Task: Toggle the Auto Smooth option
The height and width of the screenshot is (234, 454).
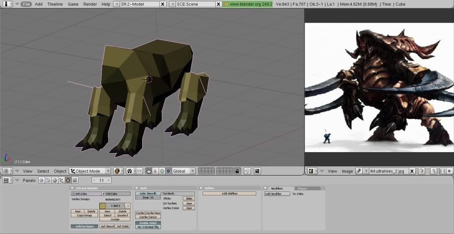Action: tap(148, 193)
